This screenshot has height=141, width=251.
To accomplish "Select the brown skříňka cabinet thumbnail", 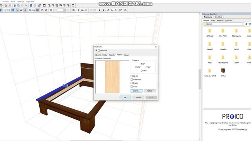I will 223,70.
